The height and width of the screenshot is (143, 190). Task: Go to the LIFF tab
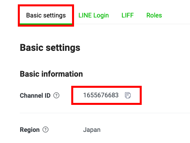click(x=127, y=15)
